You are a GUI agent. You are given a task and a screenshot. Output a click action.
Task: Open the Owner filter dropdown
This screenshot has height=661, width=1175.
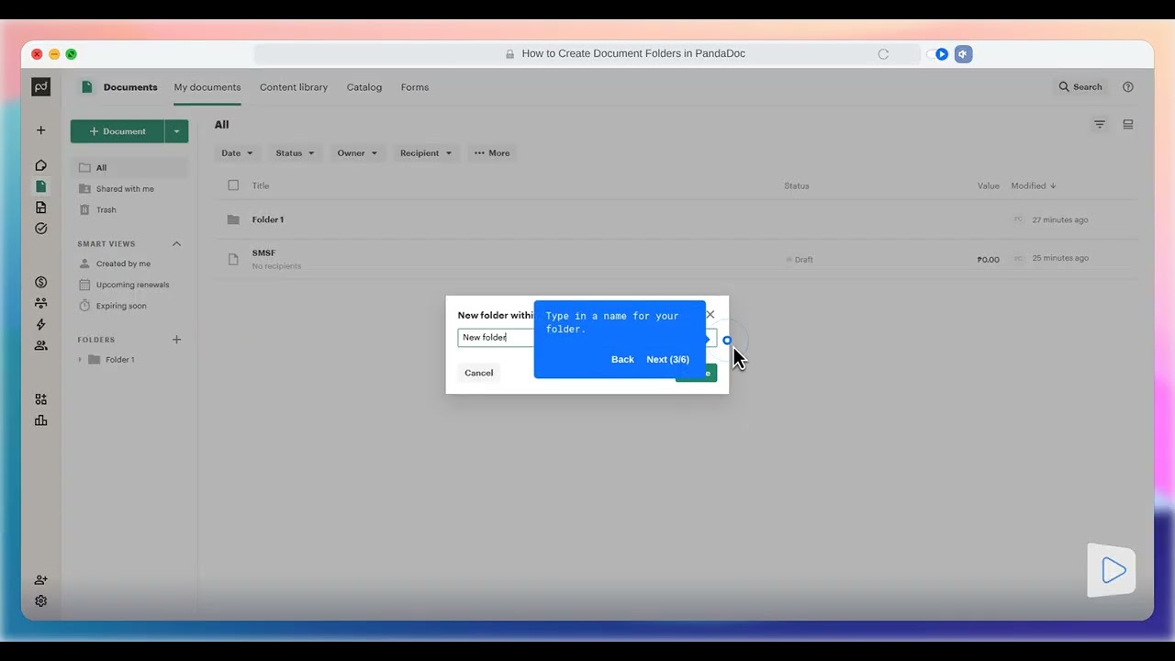pyautogui.click(x=357, y=153)
